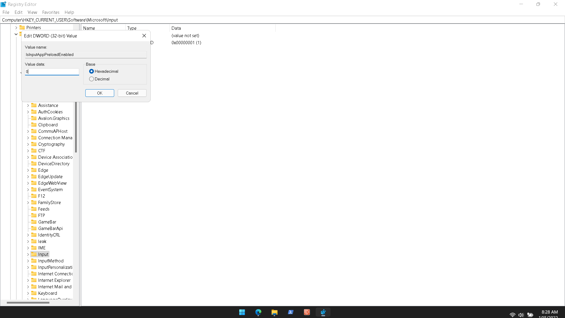
Task: Select the Hexadecimal base option
Action: [92, 71]
